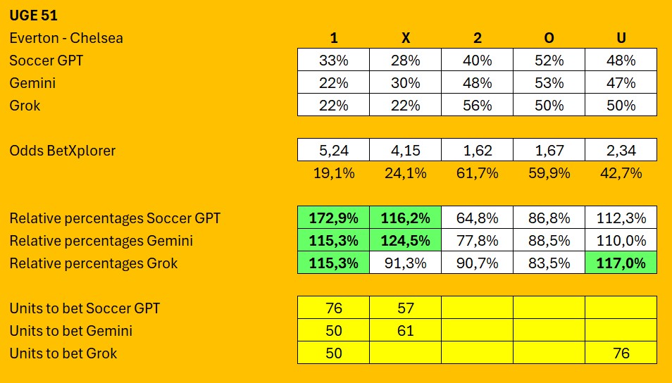Click the odds 1,62 cell
This screenshot has width=672, height=383.
[x=477, y=150]
